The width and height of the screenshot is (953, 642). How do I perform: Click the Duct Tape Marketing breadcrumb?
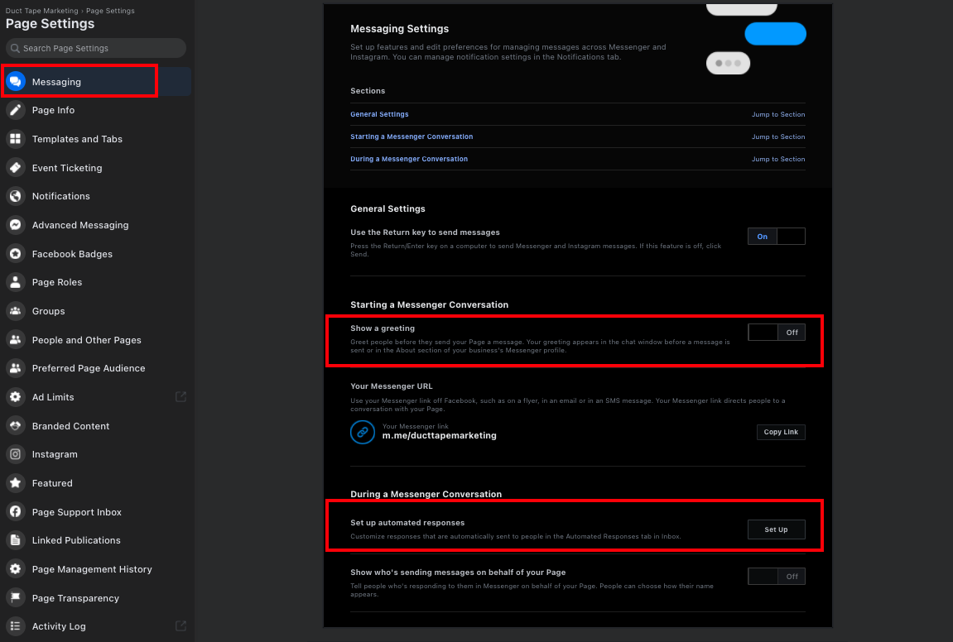[x=42, y=11]
